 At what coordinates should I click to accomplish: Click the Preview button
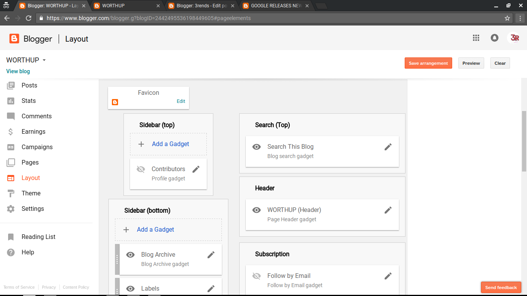tap(471, 63)
